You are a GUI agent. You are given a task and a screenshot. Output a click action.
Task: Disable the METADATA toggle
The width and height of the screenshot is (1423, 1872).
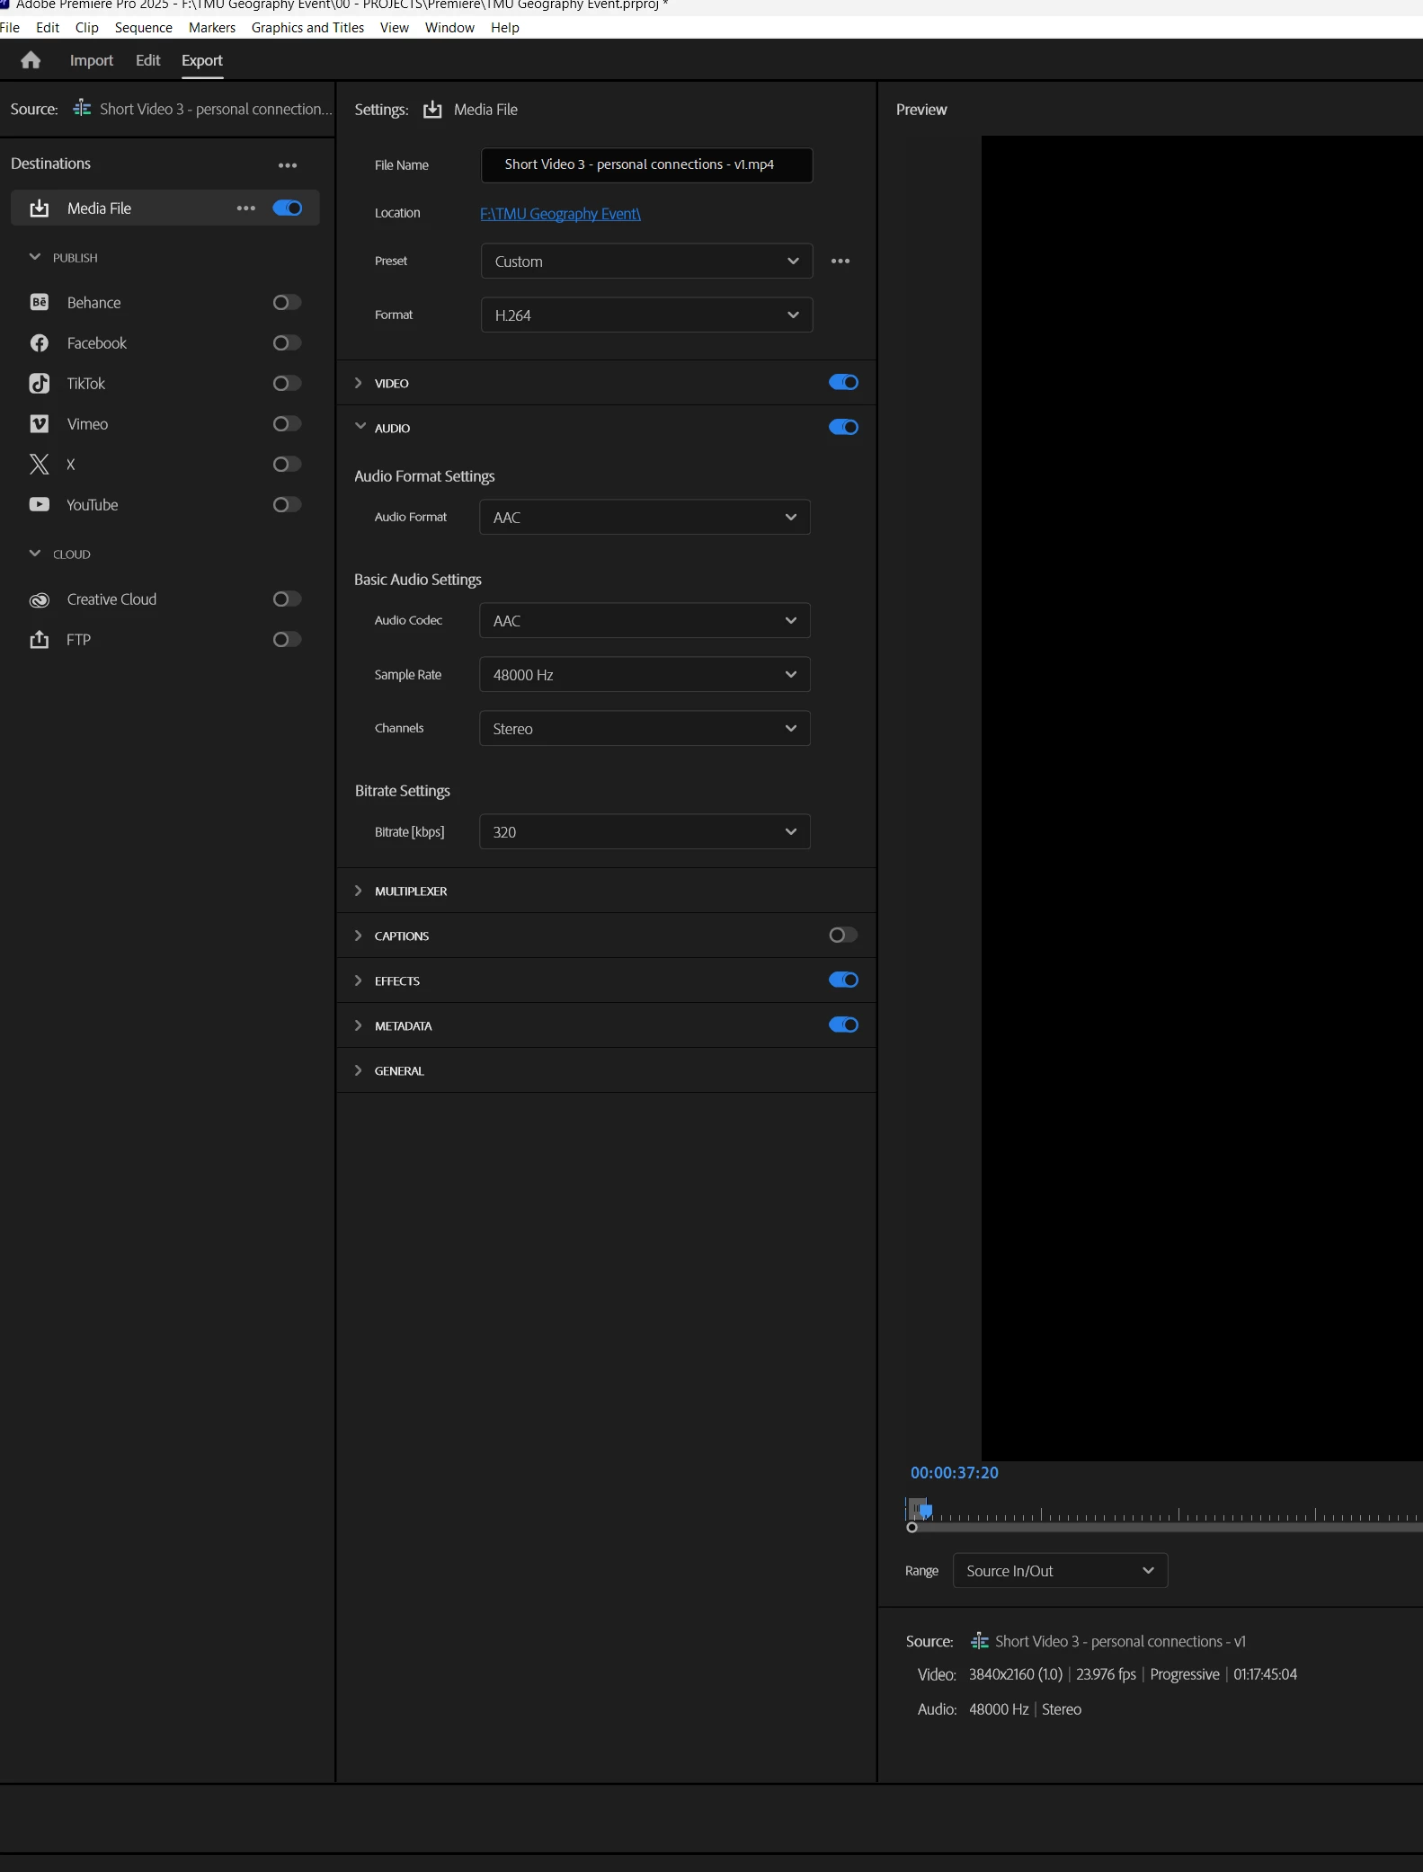point(843,1025)
